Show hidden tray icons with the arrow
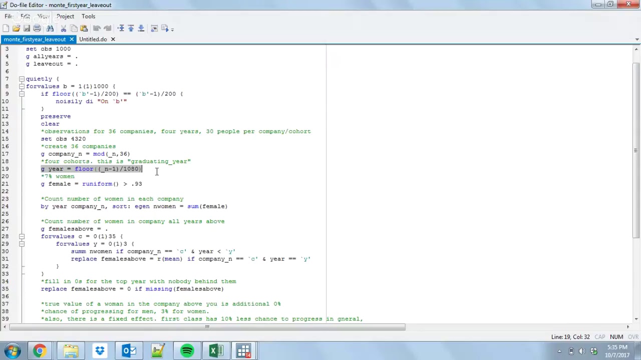The image size is (641, 360). [x=559, y=351]
